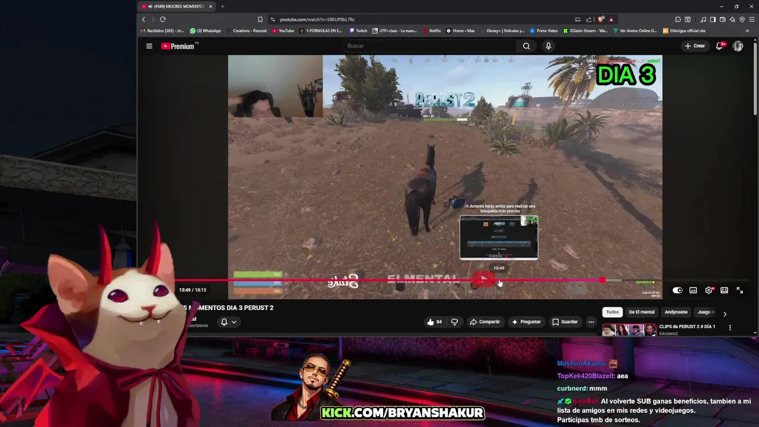This screenshot has height=427, width=759.
Task: Open the ElZeein Stream bookmark
Action: (586, 31)
